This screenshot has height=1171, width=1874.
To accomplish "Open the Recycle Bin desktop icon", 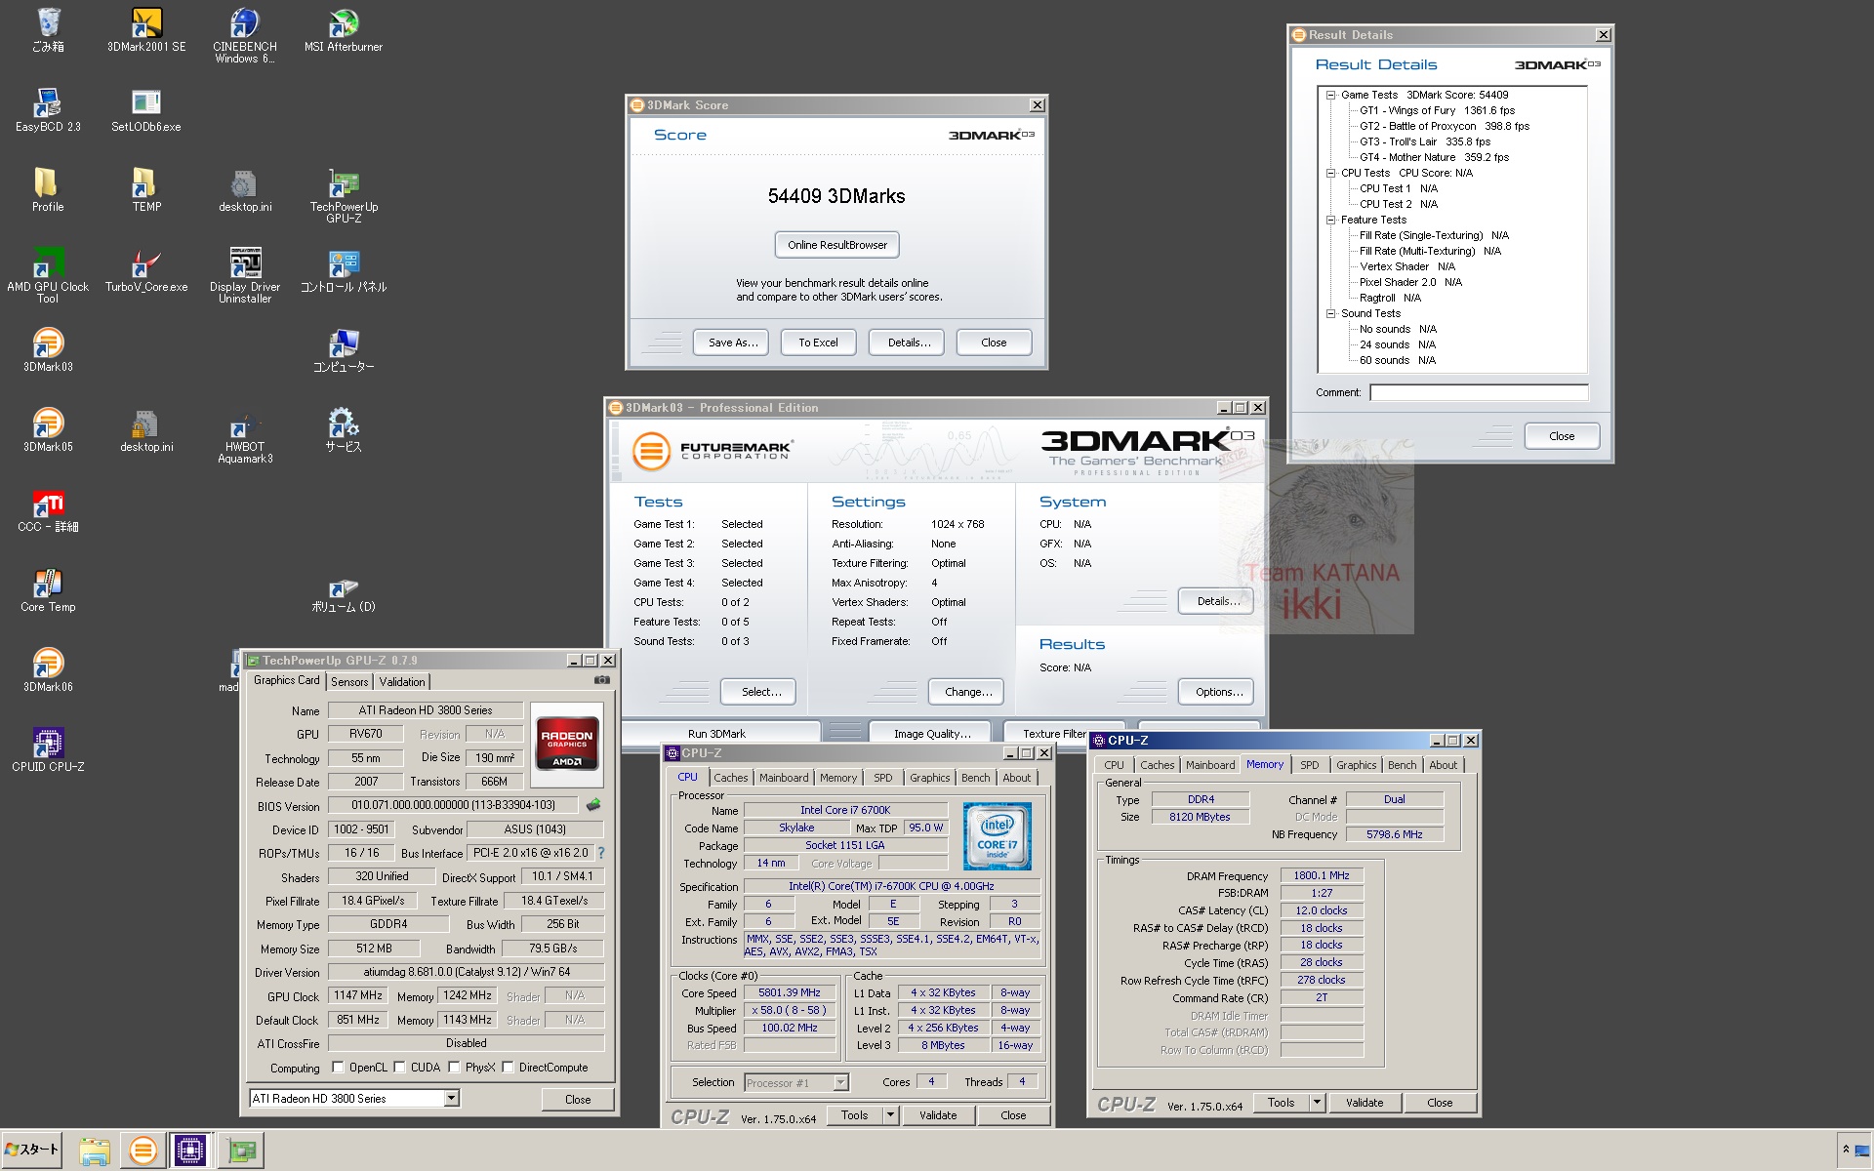I will pyautogui.click(x=48, y=29).
